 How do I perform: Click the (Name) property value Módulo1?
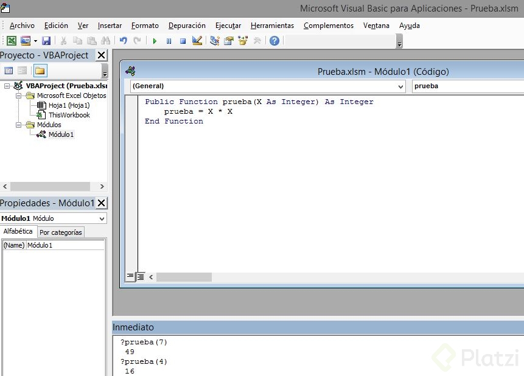pos(65,245)
